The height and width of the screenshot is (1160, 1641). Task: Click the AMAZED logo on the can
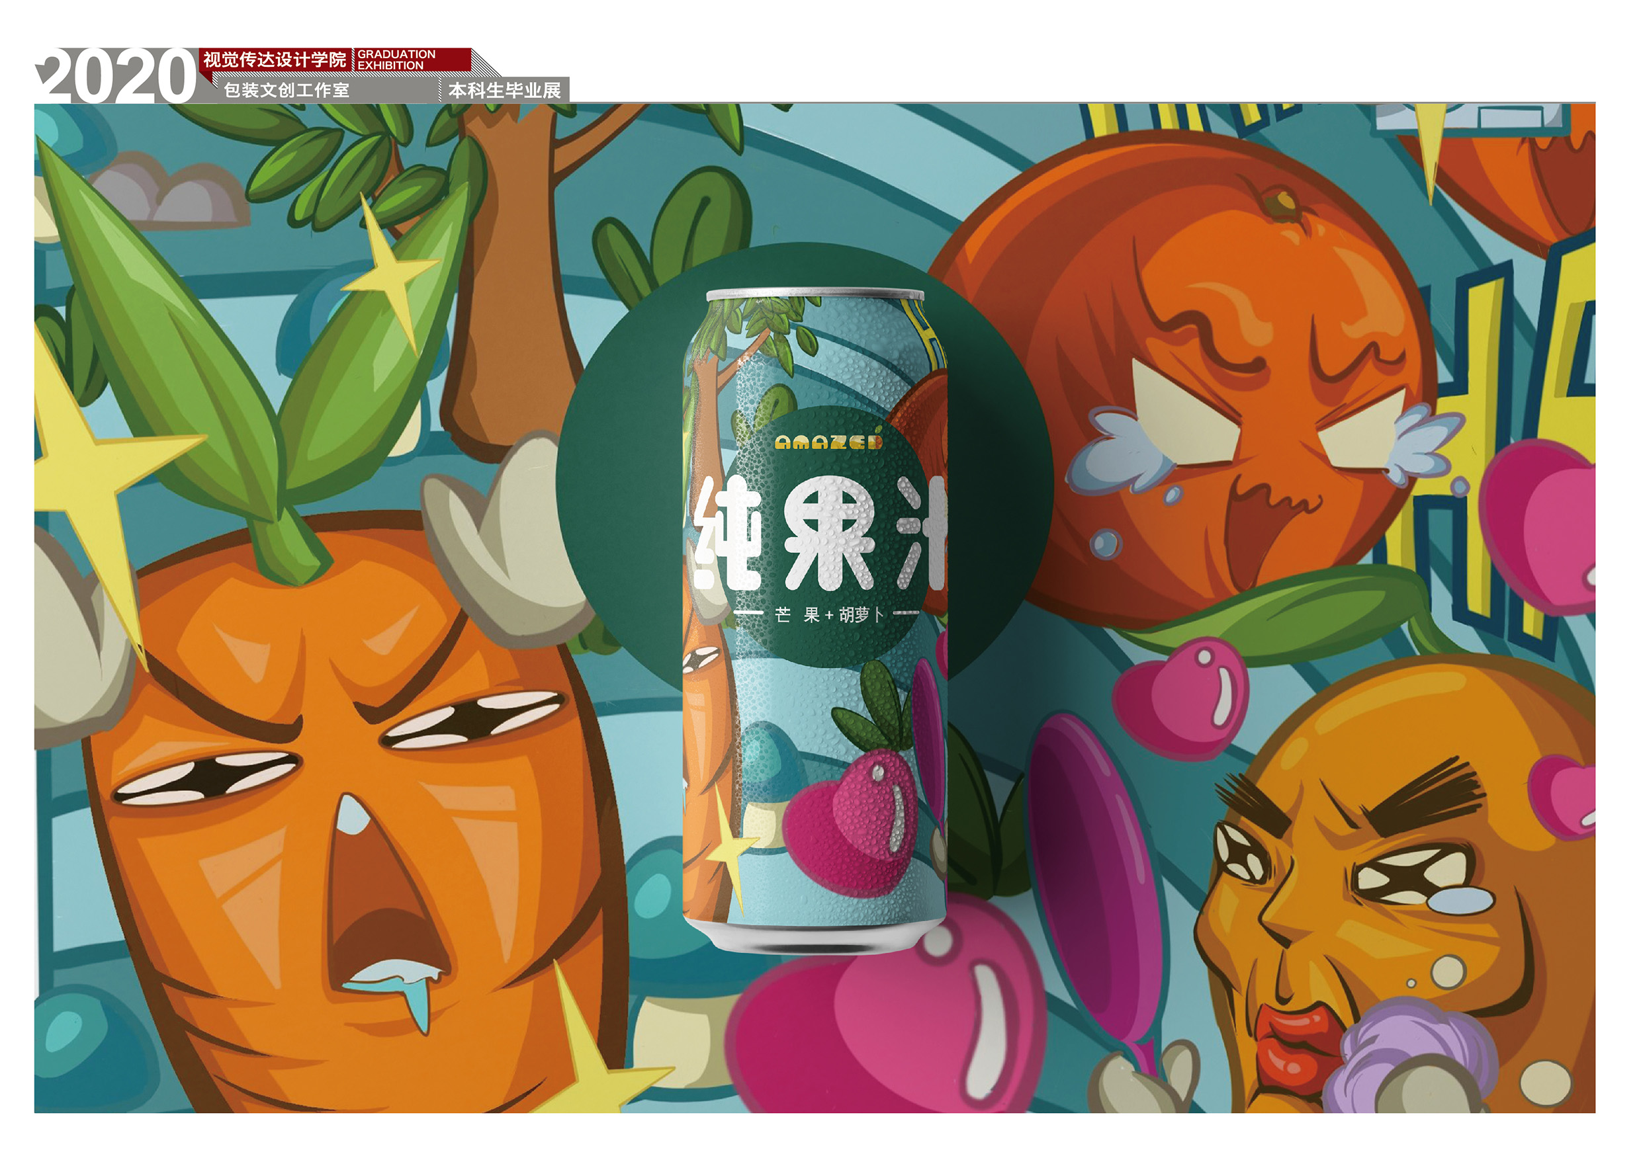pos(829,443)
